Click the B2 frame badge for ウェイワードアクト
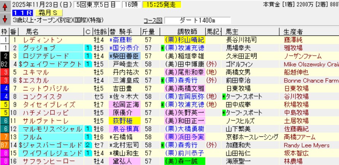The width and height of the screenshot is (339, 165). click(5, 64)
